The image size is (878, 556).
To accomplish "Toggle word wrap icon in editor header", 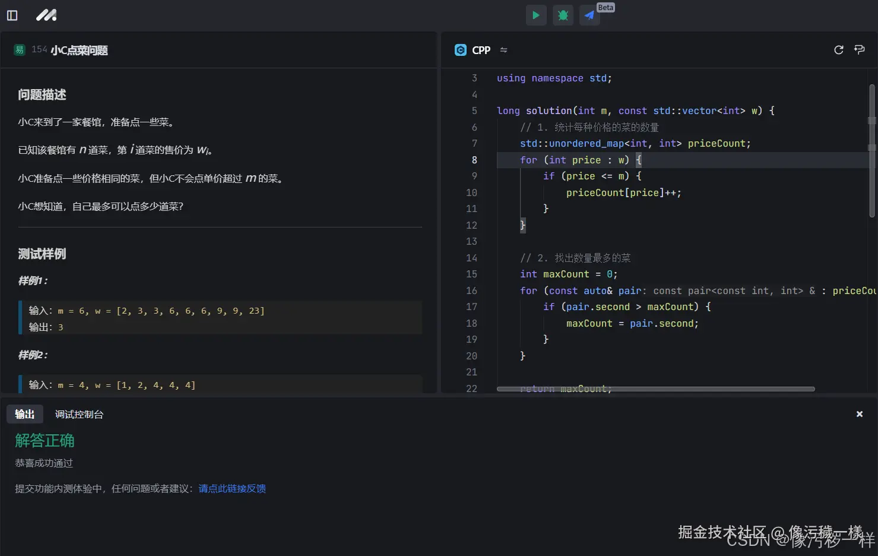I will 859,50.
